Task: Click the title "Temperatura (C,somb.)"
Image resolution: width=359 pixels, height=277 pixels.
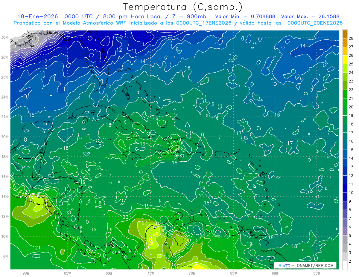Action: [x=183, y=7]
